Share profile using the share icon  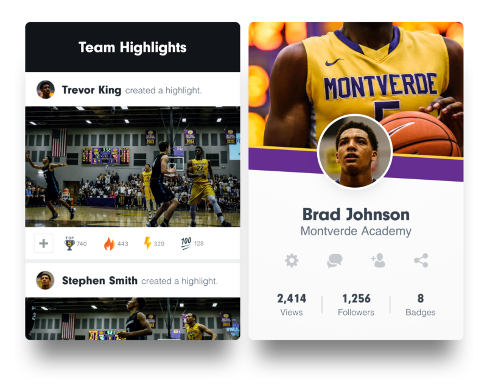pyautogui.click(x=421, y=260)
